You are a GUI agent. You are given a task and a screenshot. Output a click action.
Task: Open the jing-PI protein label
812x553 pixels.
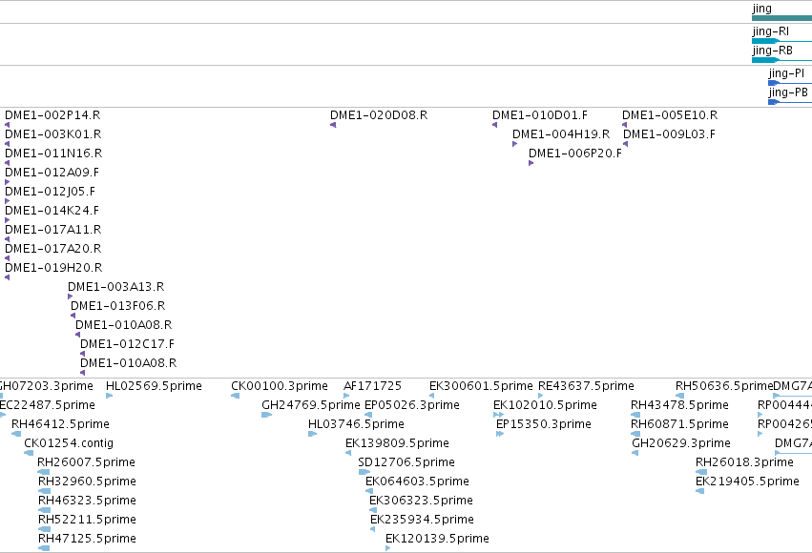786,73
